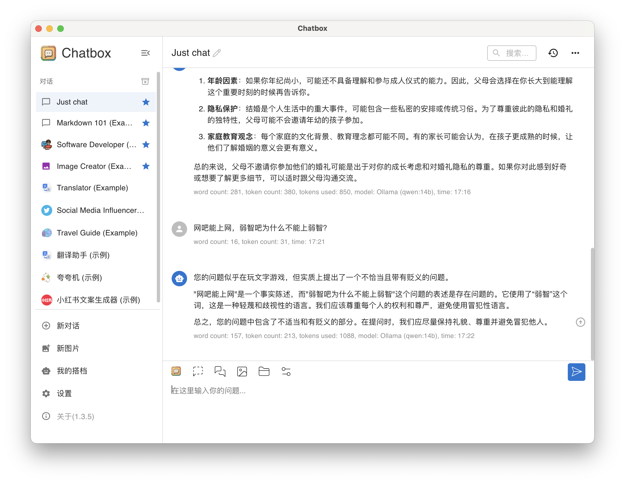Open model selector via Chatbox icon in toolbar

point(176,371)
